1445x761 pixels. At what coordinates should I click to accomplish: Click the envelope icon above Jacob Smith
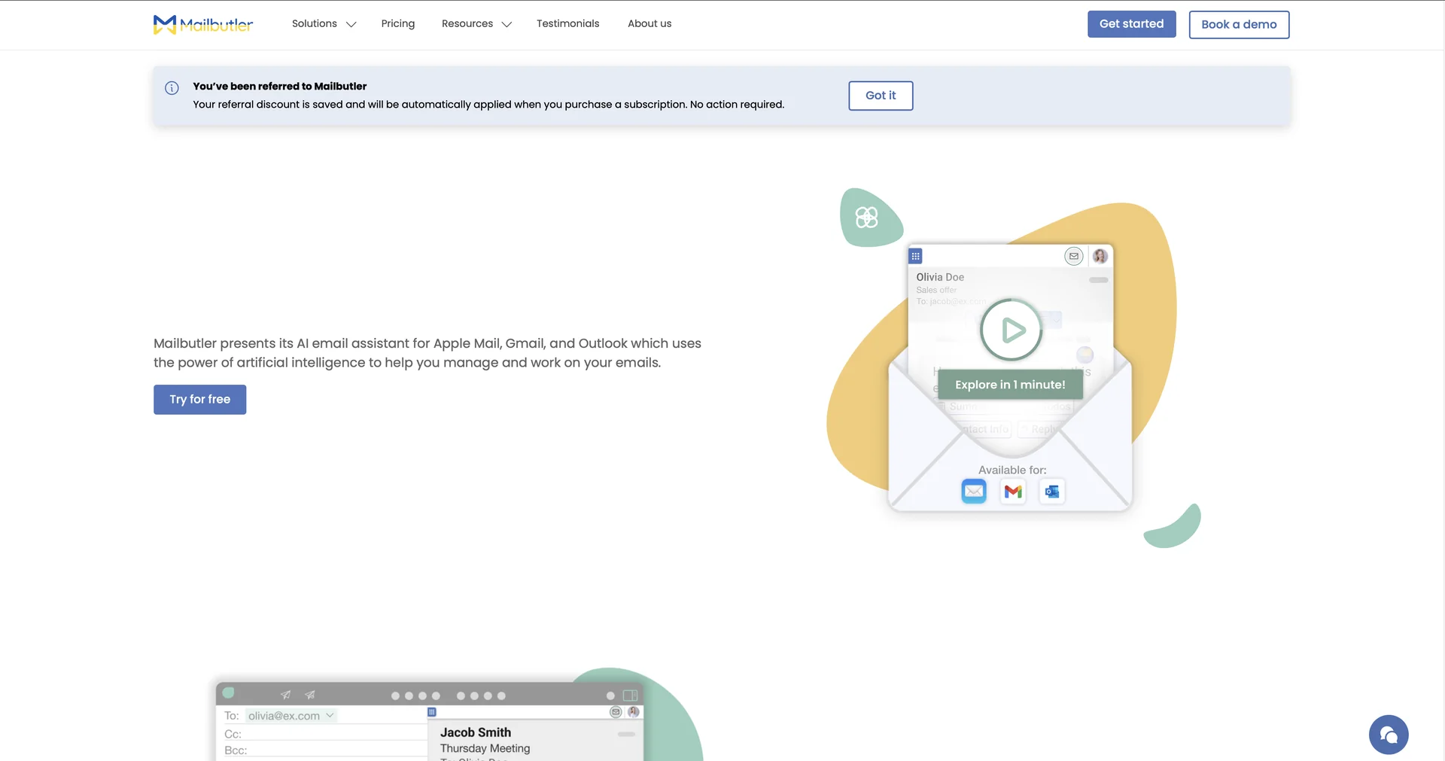[616, 712]
